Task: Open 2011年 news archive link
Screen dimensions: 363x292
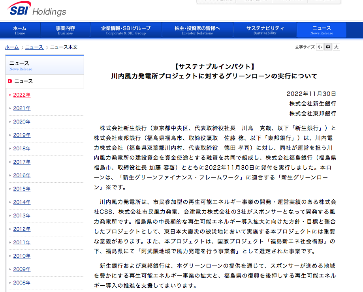Action: 22,243
